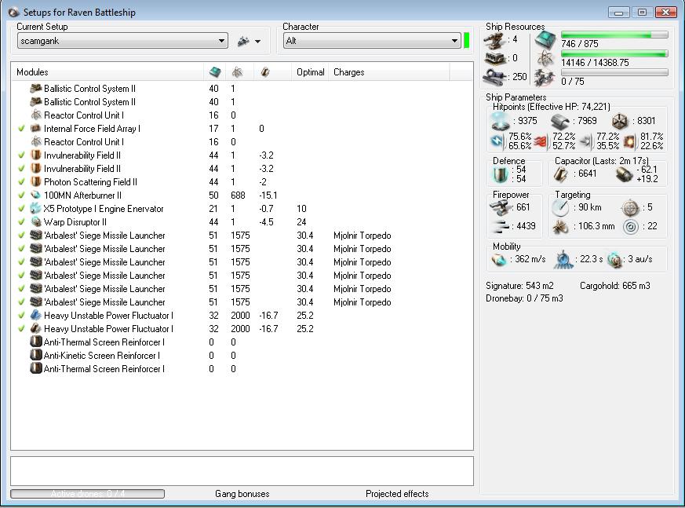The height and width of the screenshot is (508, 685).
Task: Click the Optimal column header
Action: click(310, 72)
